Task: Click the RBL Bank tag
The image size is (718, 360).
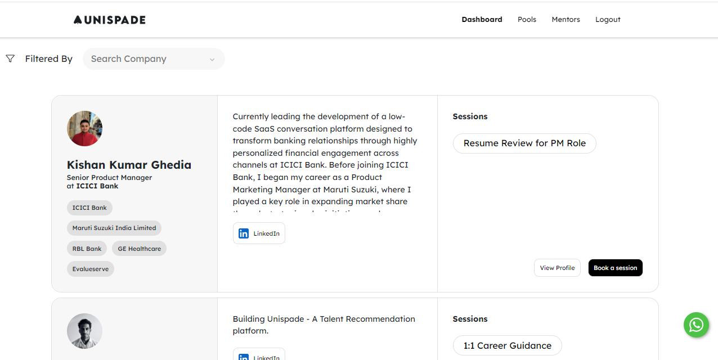Action: tap(87, 249)
